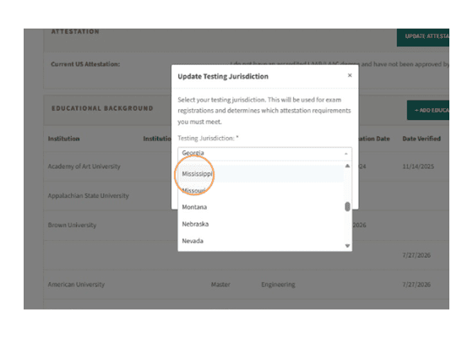The image size is (473, 338).
Task: Open the Testing Jurisdiction combo box showing Georgia
Action: coord(264,153)
